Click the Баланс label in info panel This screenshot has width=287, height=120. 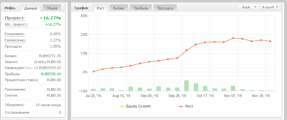(11, 56)
